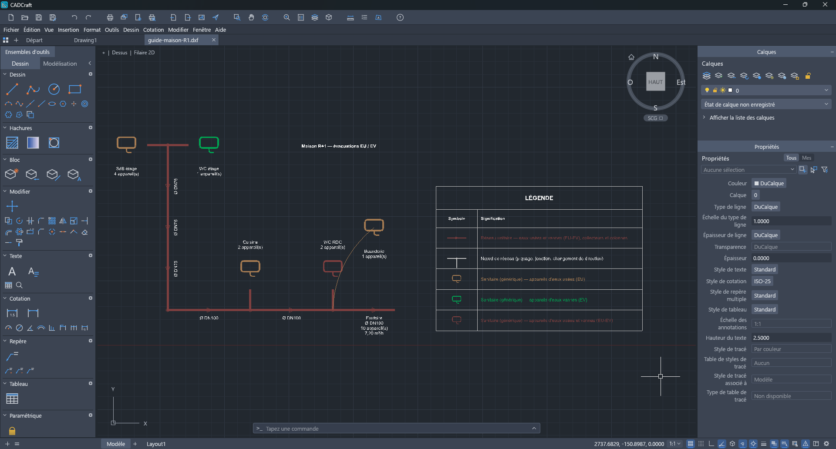Collapse the Hachures tool section

point(5,128)
